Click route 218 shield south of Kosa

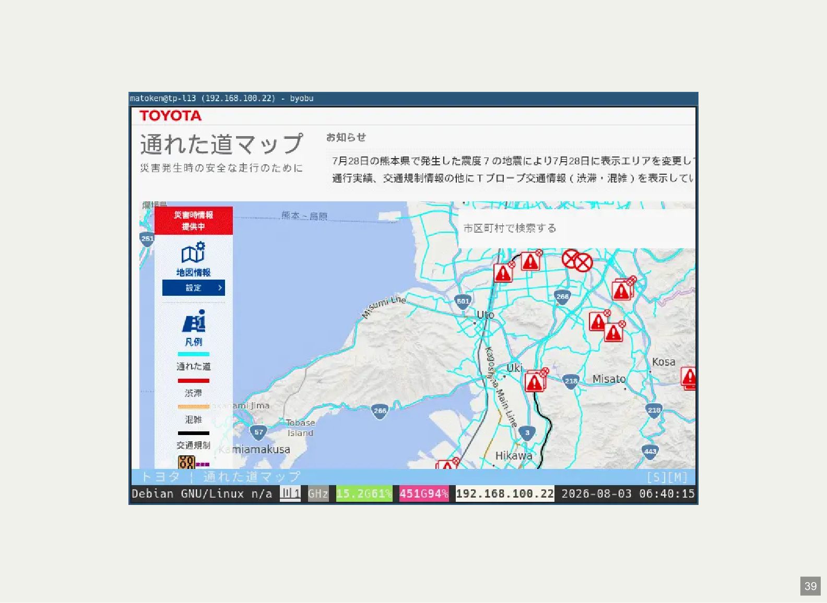(654, 411)
